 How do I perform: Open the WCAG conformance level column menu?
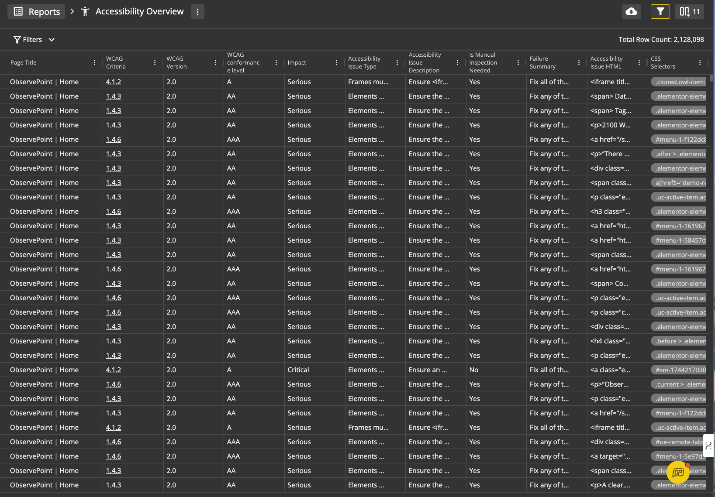tap(276, 63)
